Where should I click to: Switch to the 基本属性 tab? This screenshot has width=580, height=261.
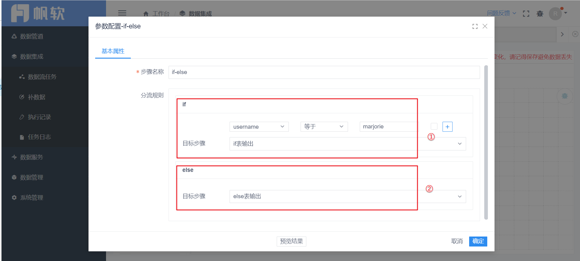(113, 51)
